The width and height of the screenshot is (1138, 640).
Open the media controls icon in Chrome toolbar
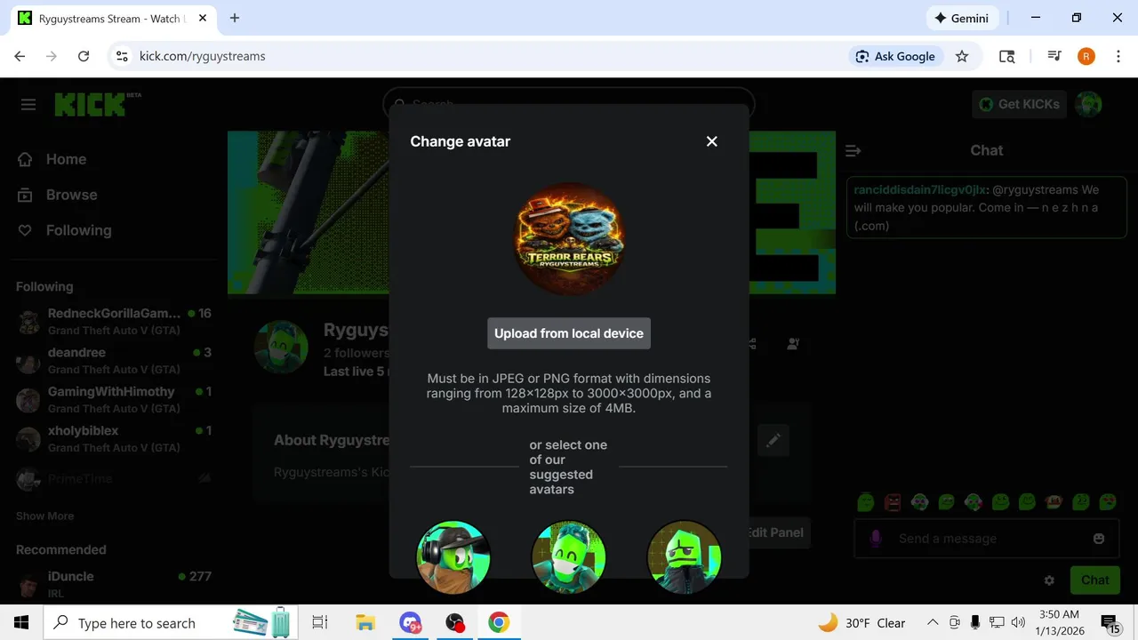(x=1054, y=56)
